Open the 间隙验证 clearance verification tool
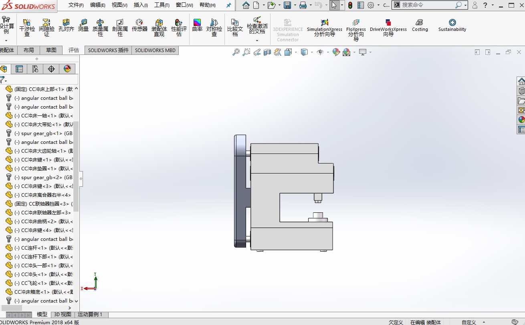 [x=46, y=28]
